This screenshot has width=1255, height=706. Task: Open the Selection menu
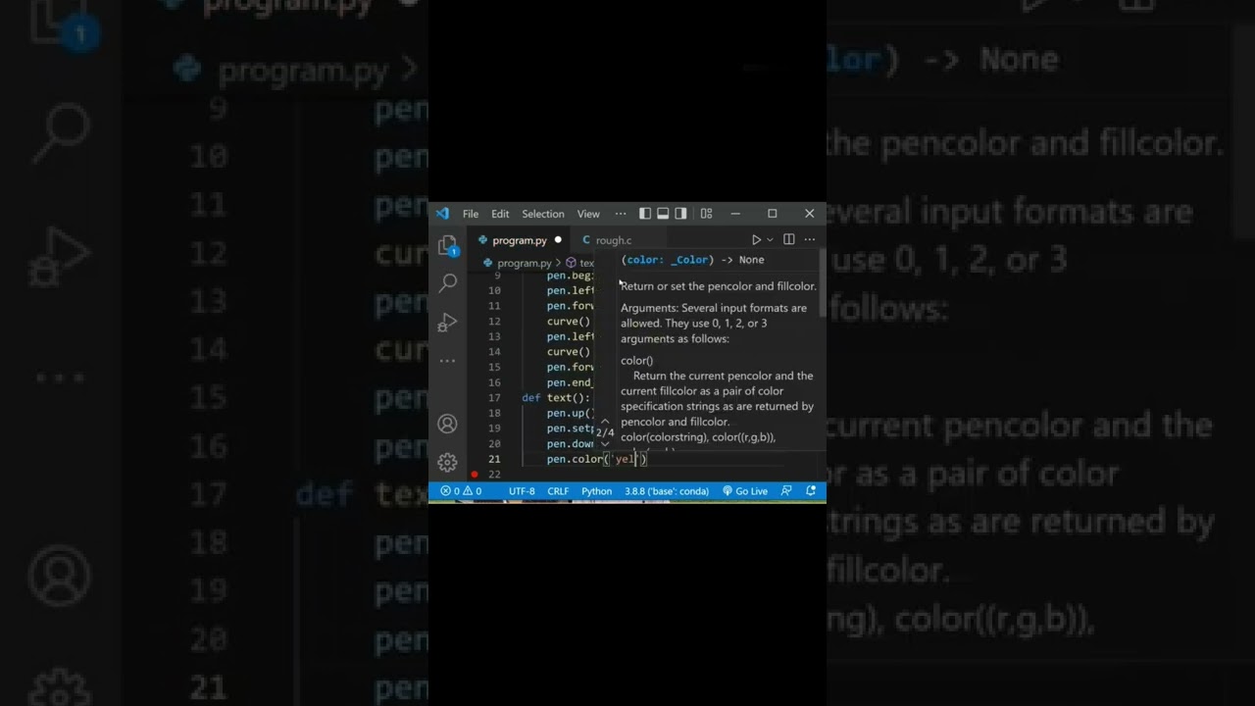pyautogui.click(x=543, y=214)
